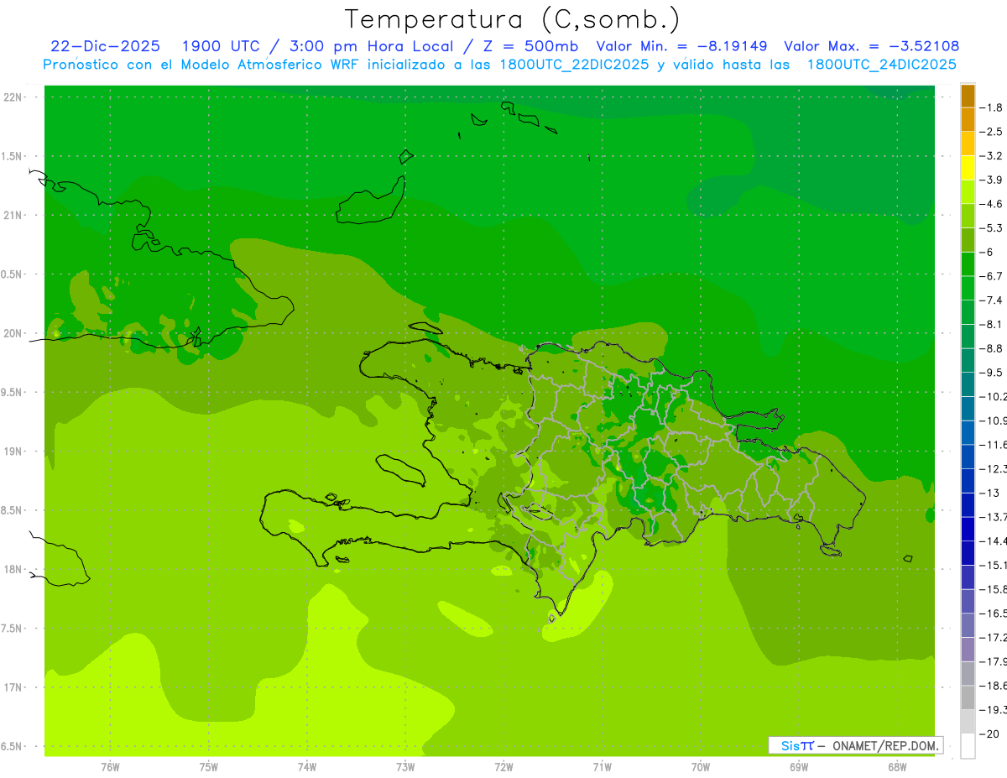Viewport: 1007px width, 778px height.
Task: Click the '71W' longitude label
Action: [602, 768]
